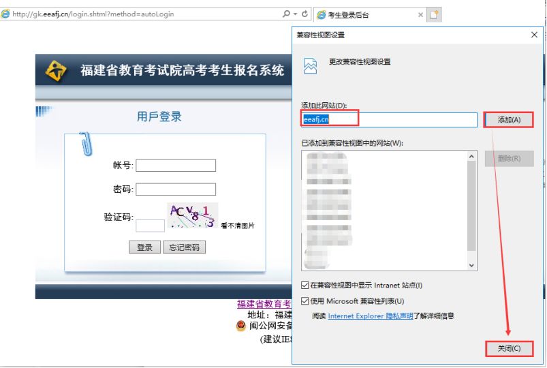547x368 pixels.
Task: Click the refresh page icon
Action: point(304,14)
